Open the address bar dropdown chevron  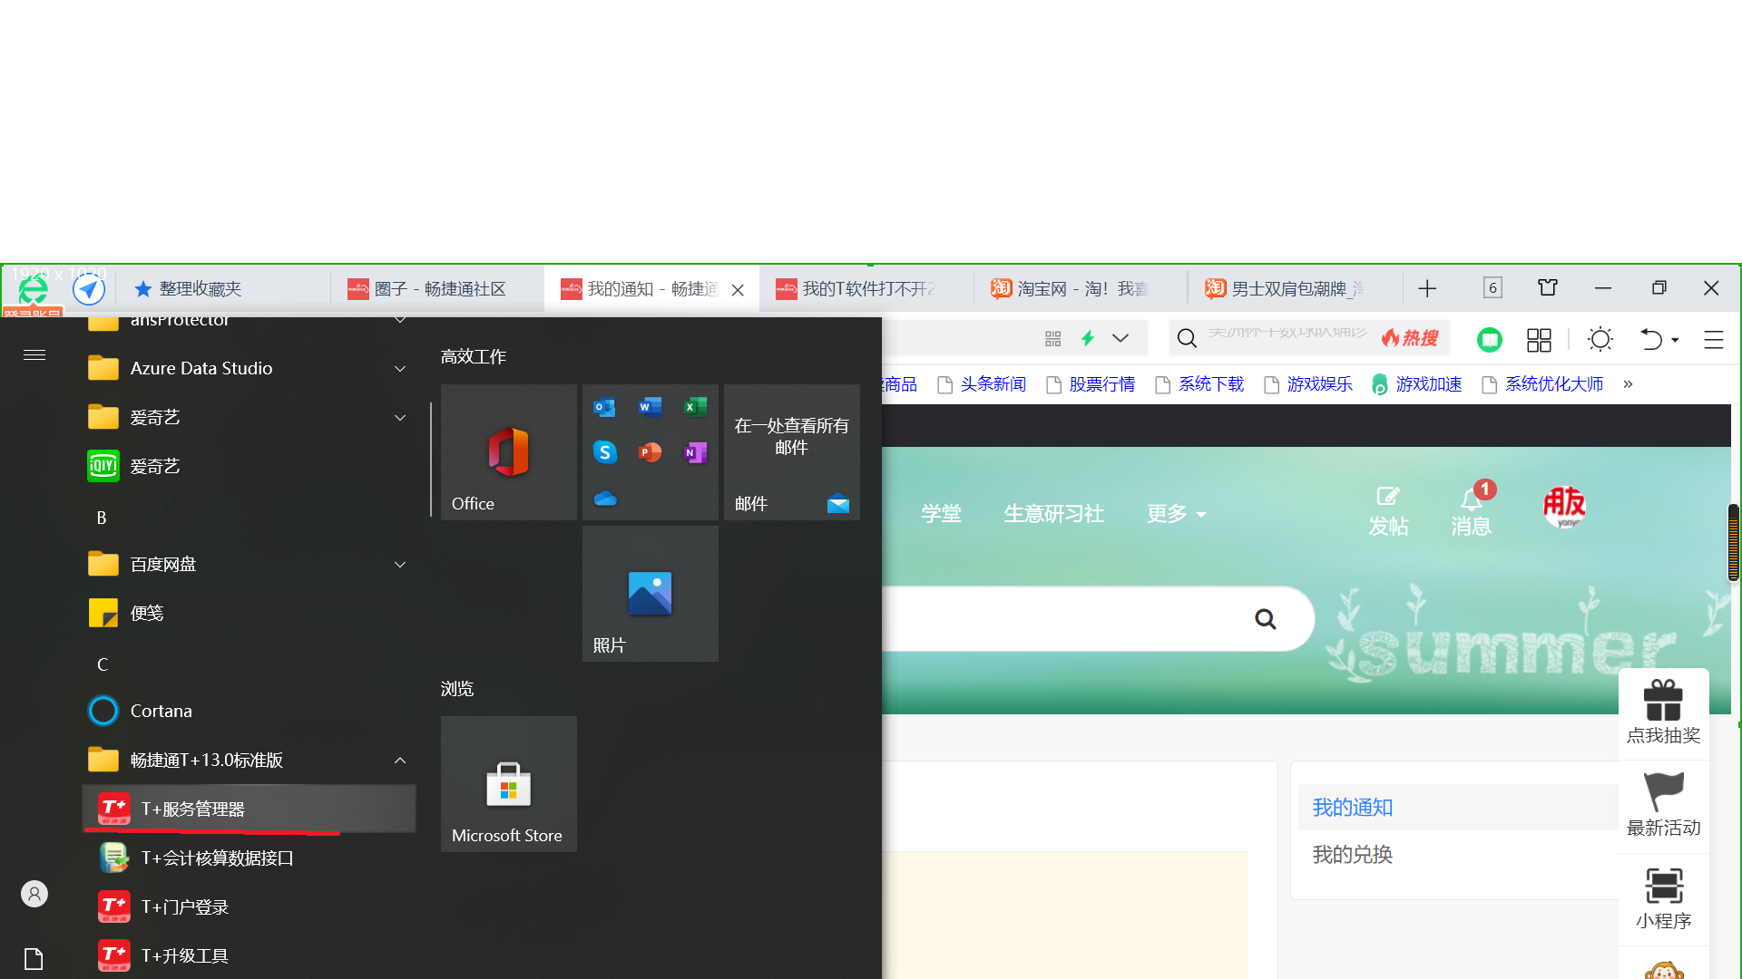point(1121,339)
